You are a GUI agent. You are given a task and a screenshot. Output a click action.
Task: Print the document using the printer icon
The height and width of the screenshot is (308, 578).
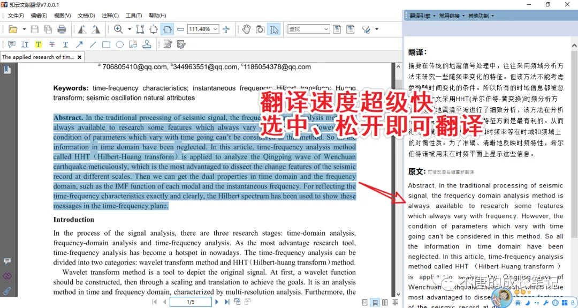tap(62, 29)
